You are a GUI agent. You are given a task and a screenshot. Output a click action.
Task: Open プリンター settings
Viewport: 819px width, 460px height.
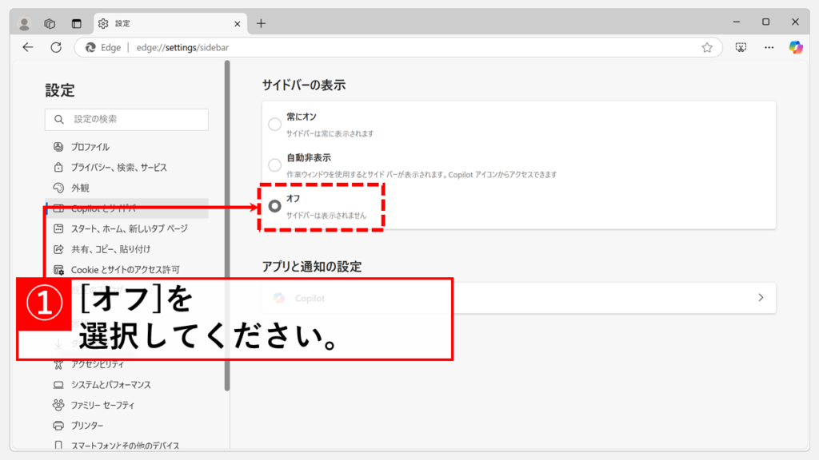coord(127,426)
